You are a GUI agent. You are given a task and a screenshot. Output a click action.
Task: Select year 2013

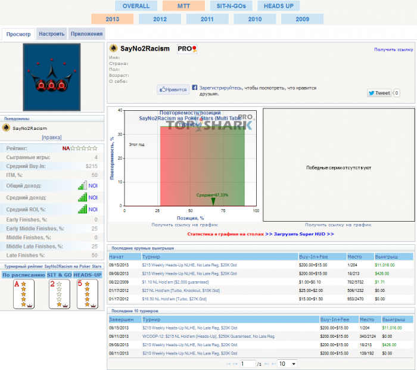point(112,19)
